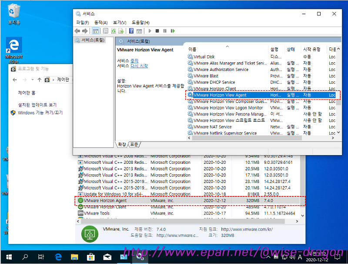
Task: Click the 다시 시작 restart link
Action: [x=139, y=66]
